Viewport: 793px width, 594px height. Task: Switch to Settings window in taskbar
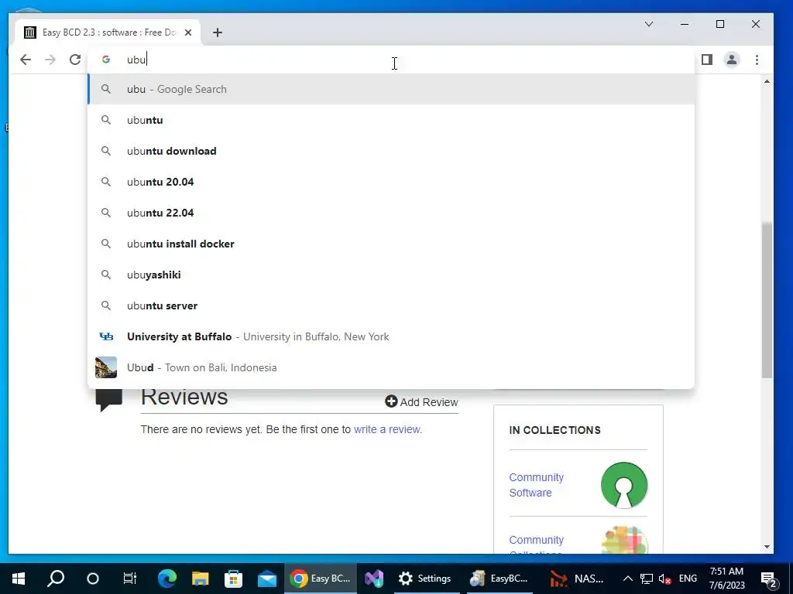(425, 579)
